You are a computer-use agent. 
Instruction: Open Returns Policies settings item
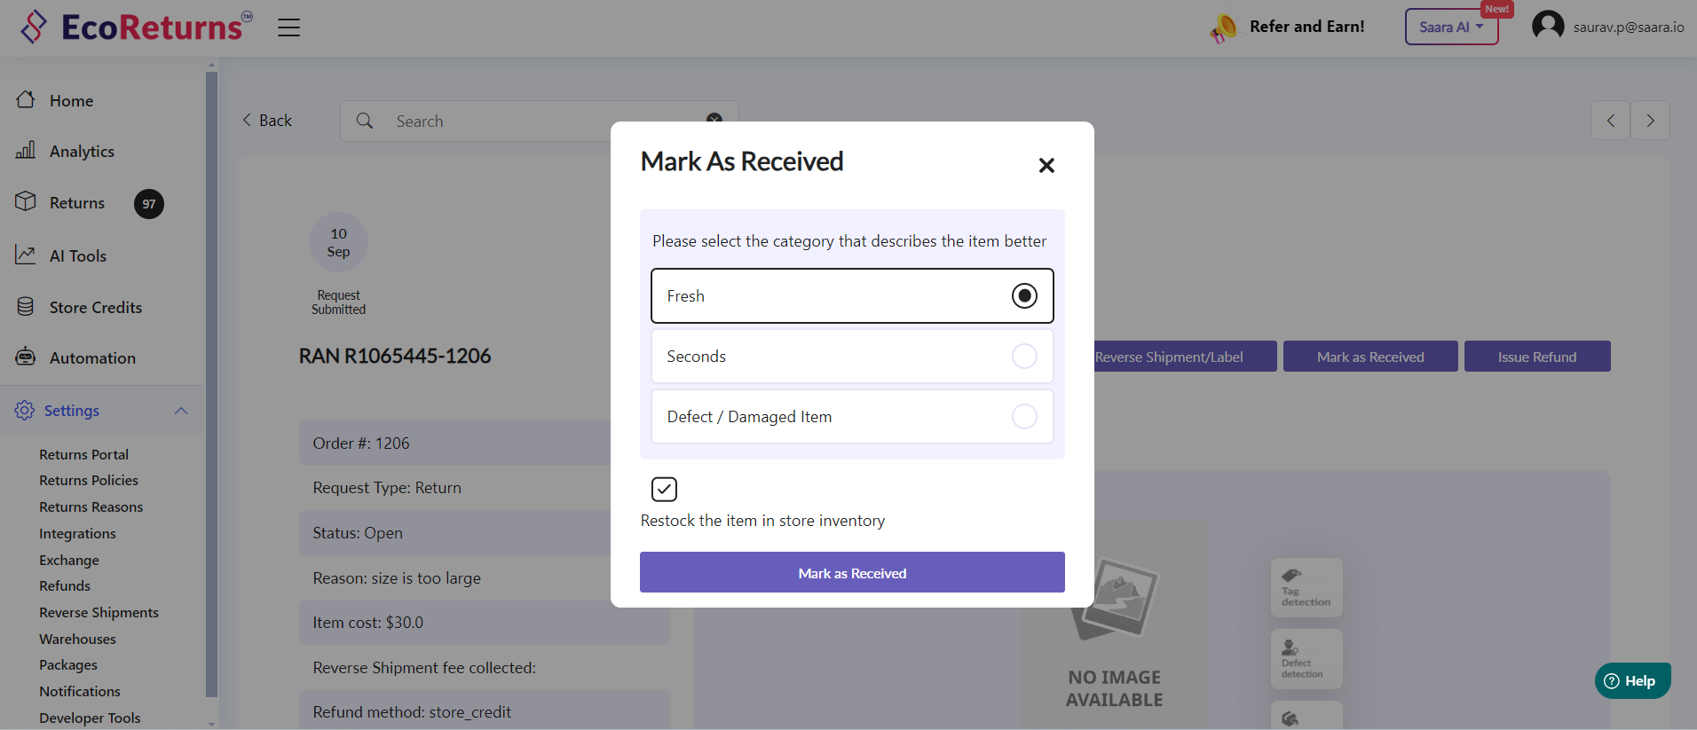[x=89, y=480]
